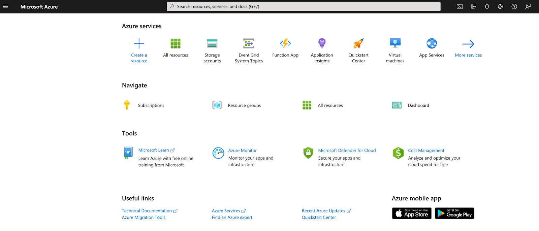Viewport: 539px width, 231px height.
Task: Click the Virtual machines label
Action: tap(395, 58)
